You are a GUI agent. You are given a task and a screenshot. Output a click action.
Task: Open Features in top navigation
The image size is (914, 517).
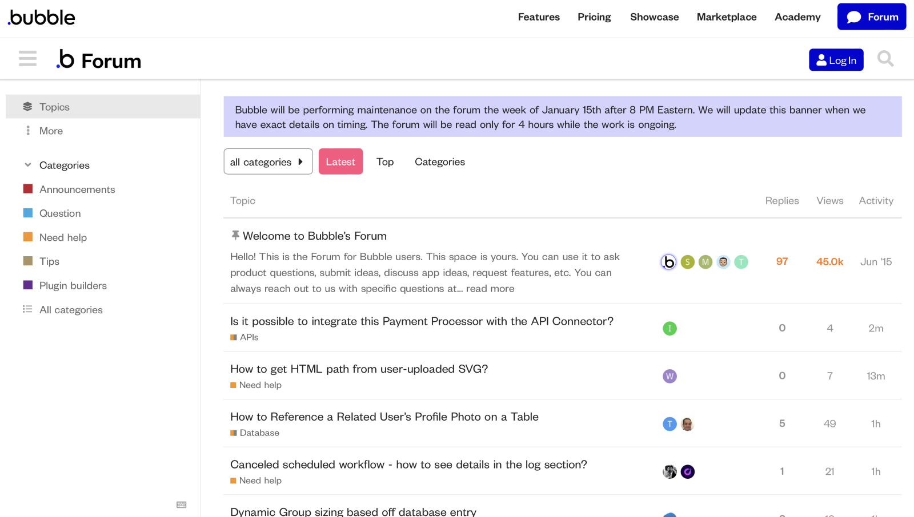(x=539, y=17)
